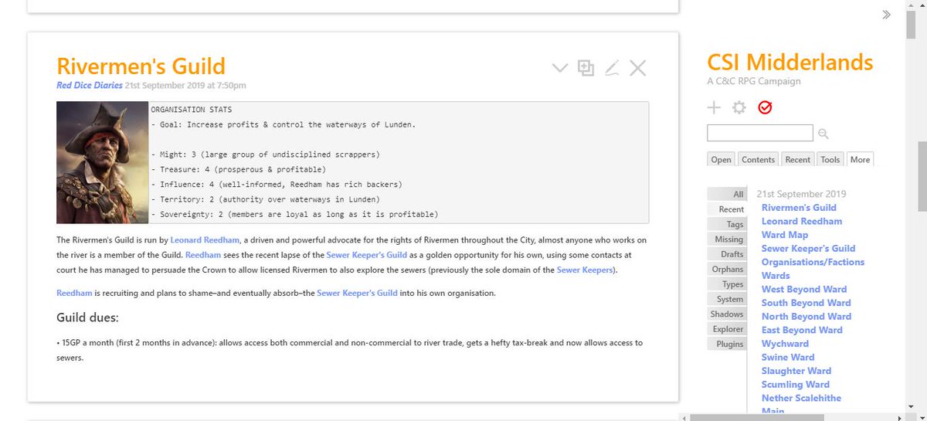Open the Swine Ward link
The height and width of the screenshot is (421, 927).
(788, 357)
